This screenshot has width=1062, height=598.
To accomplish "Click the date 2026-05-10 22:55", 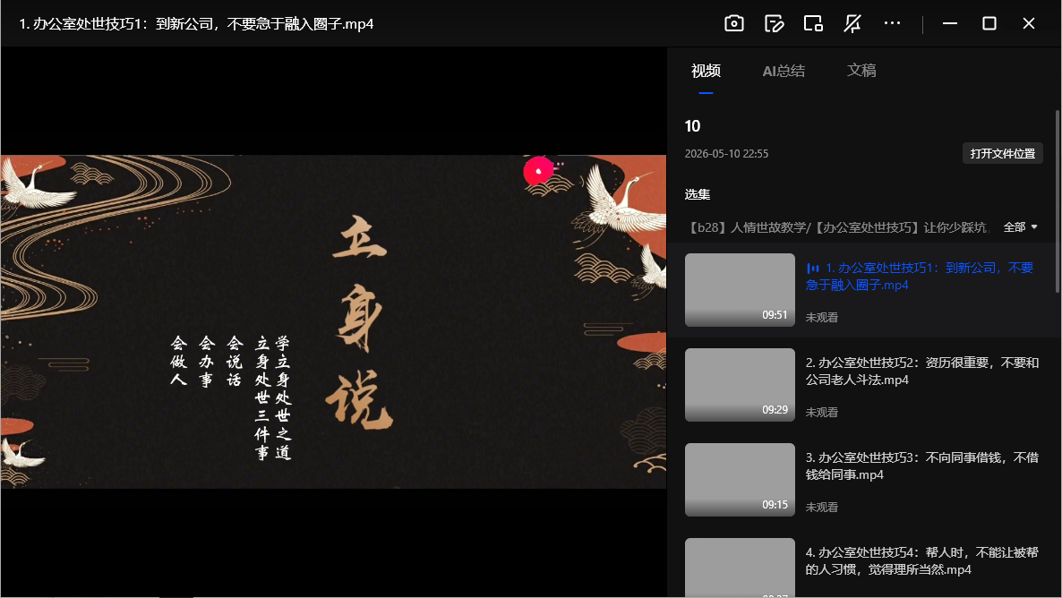I will pyautogui.click(x=726, y=154).
